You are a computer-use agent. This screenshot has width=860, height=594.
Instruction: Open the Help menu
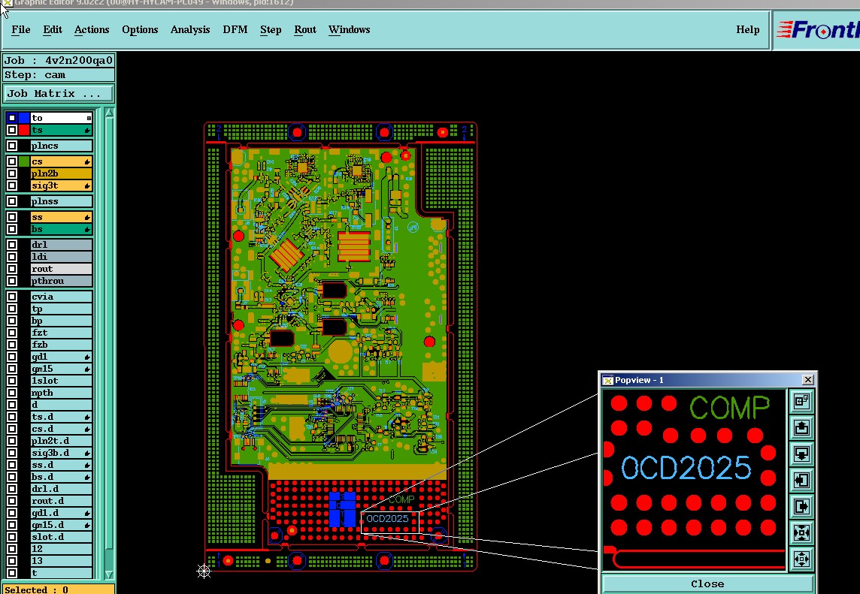click(747, 29)
